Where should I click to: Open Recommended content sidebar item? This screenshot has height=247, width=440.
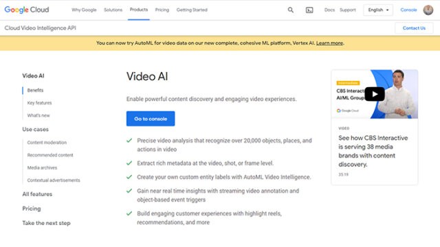coord(50,155)
